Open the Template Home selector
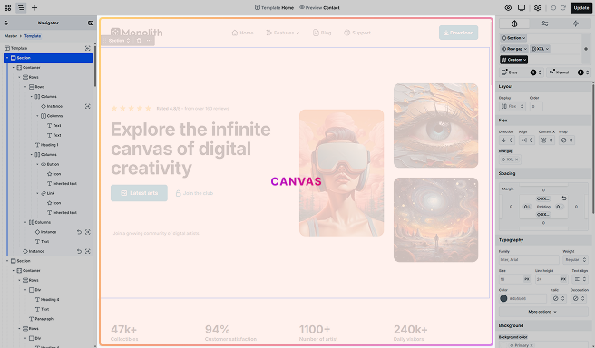 [274, 7]
